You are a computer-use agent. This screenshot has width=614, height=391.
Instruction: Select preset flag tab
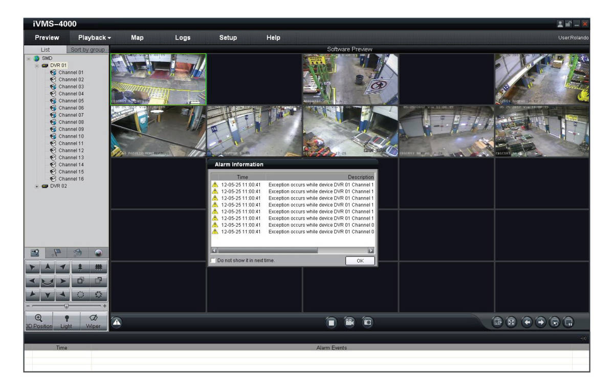click(x=55, y=253)
